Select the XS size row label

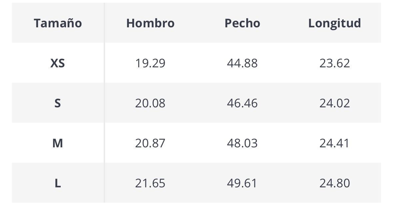coord(58,63)
